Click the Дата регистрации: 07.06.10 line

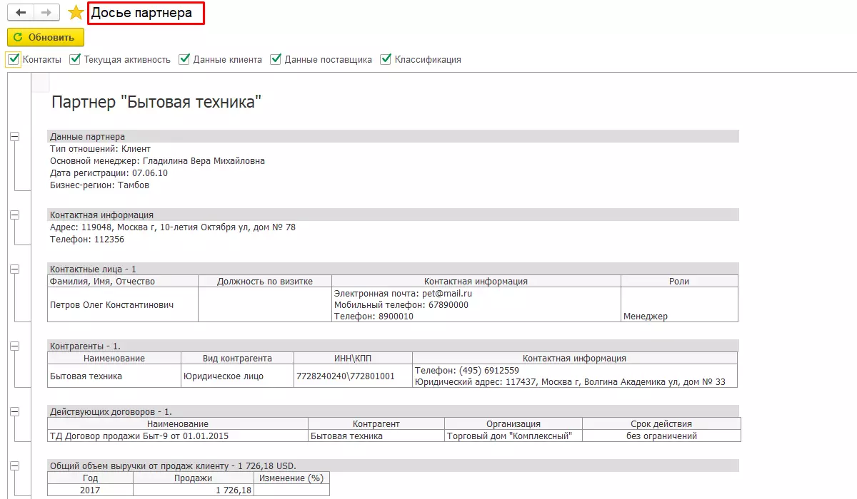(109, 173)
